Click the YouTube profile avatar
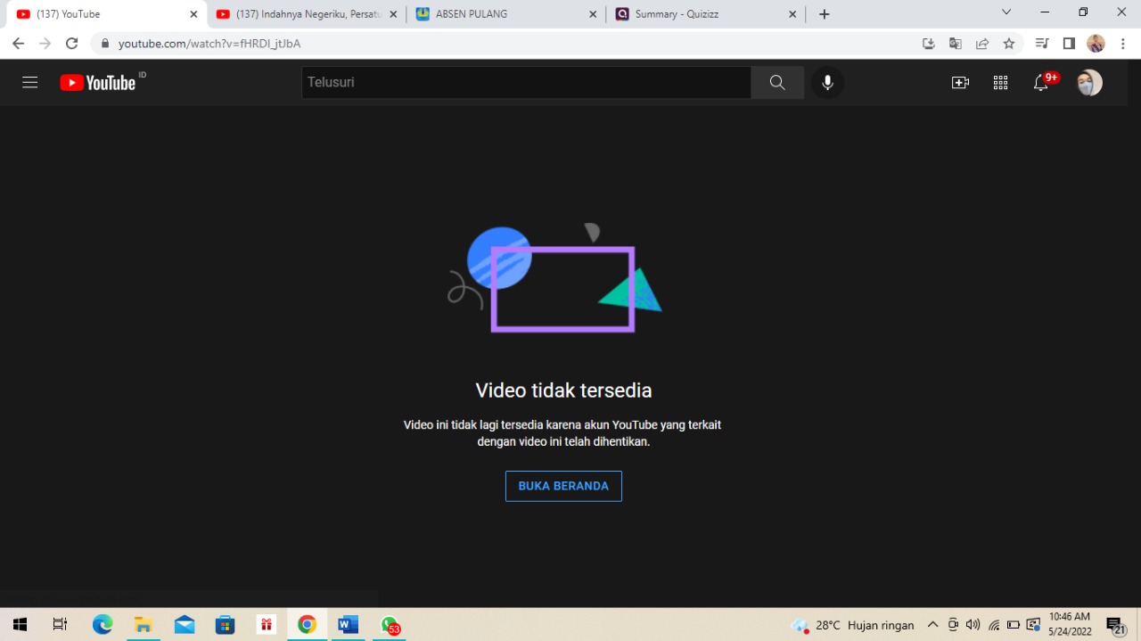This screenshot has height=641, width=1141. coord(1088,82)
